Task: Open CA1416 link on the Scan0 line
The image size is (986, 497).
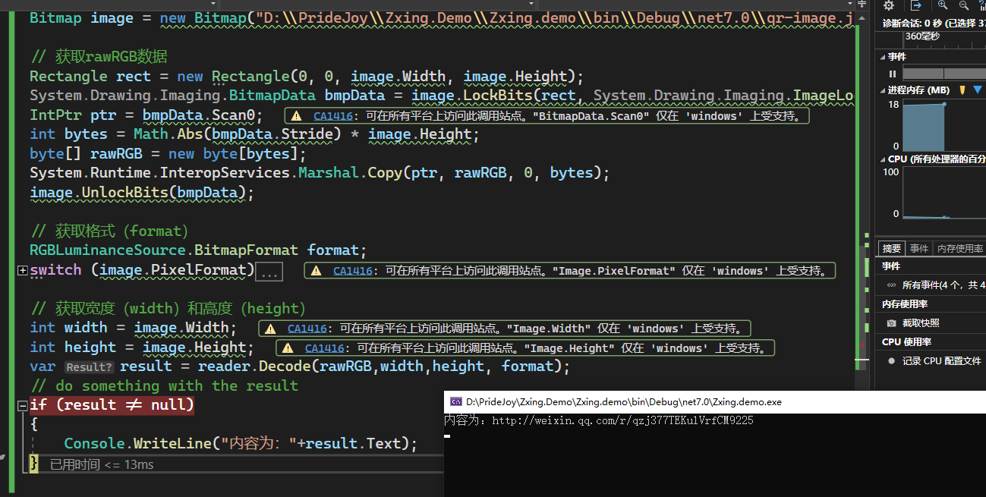Action: click(x=333, y=117)
